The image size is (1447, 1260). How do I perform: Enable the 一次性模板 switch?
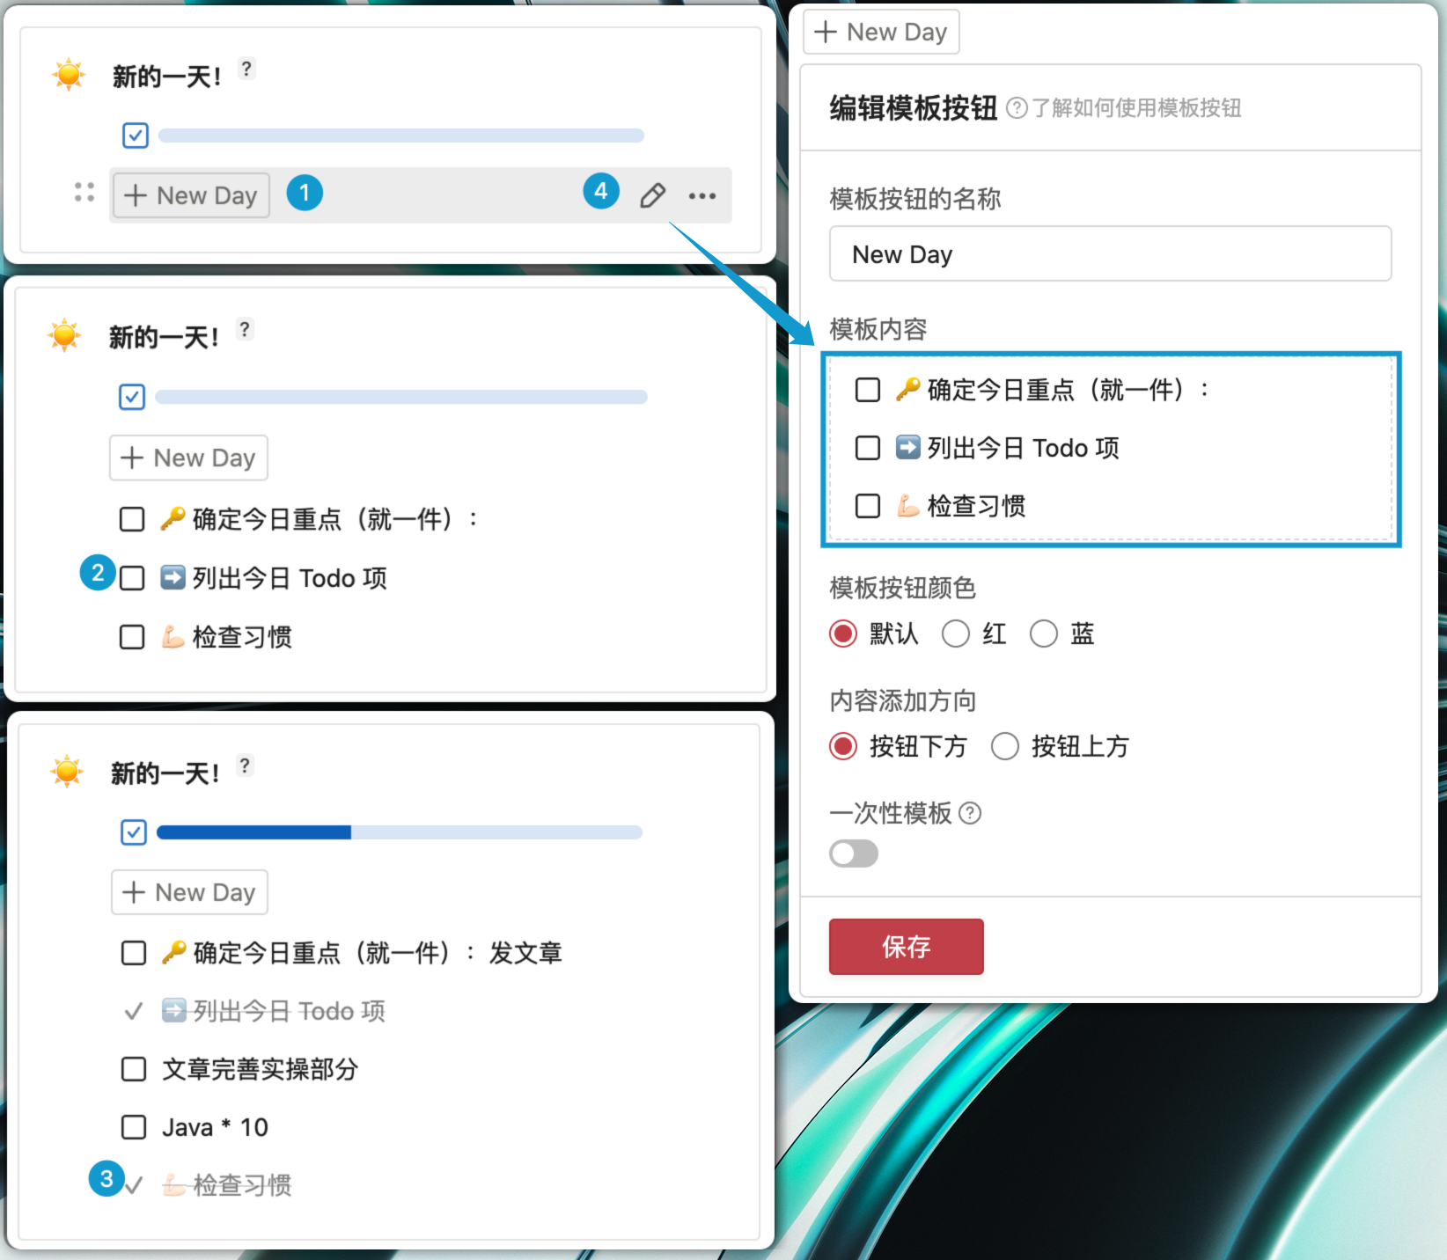pos(854,853)
